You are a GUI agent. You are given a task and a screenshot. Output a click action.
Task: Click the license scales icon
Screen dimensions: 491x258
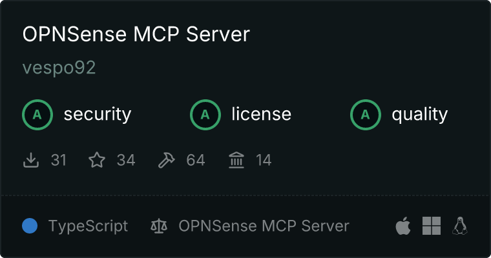point(159,226)
